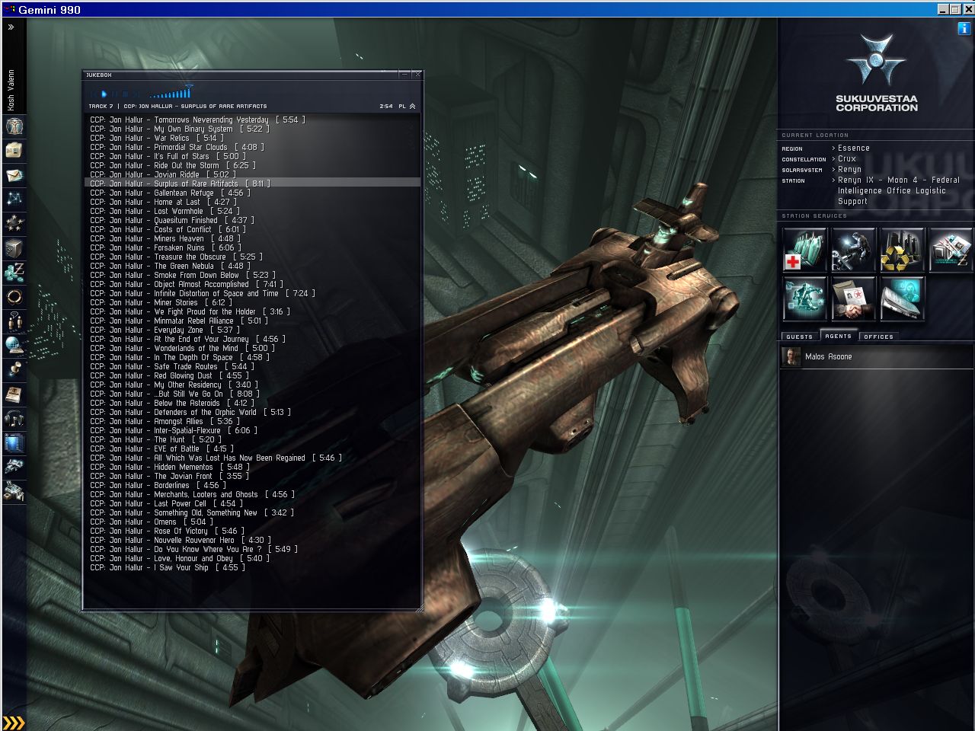Switch to the Offices tab
The image size is (975, 731).
[x=878, y=337]
